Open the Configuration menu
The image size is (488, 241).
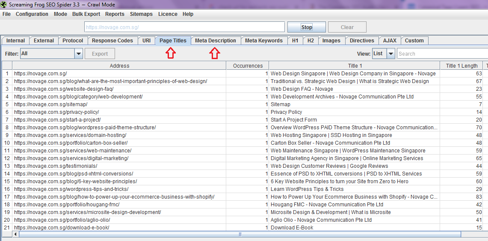pyautogui.click(x=32, y=14)
